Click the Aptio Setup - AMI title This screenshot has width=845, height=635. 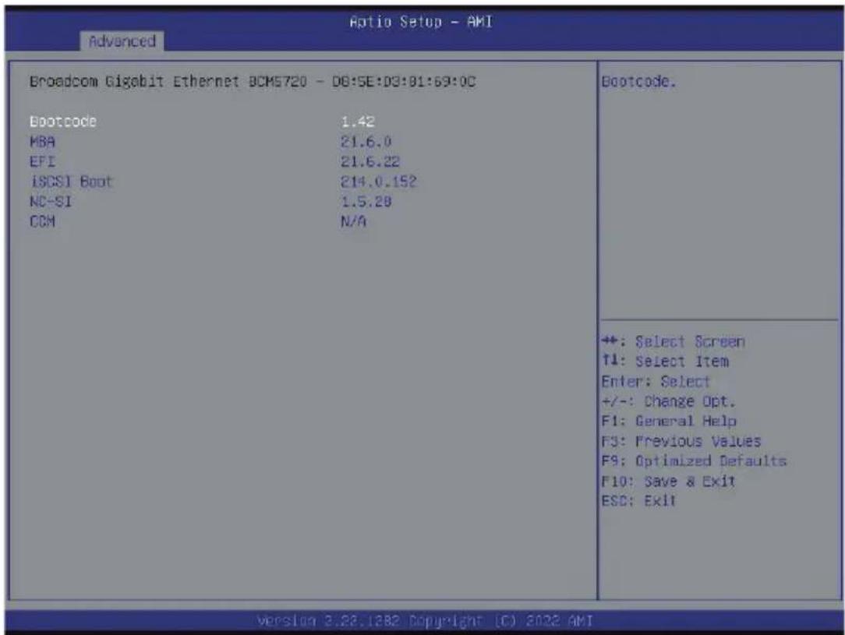point(421,22)
